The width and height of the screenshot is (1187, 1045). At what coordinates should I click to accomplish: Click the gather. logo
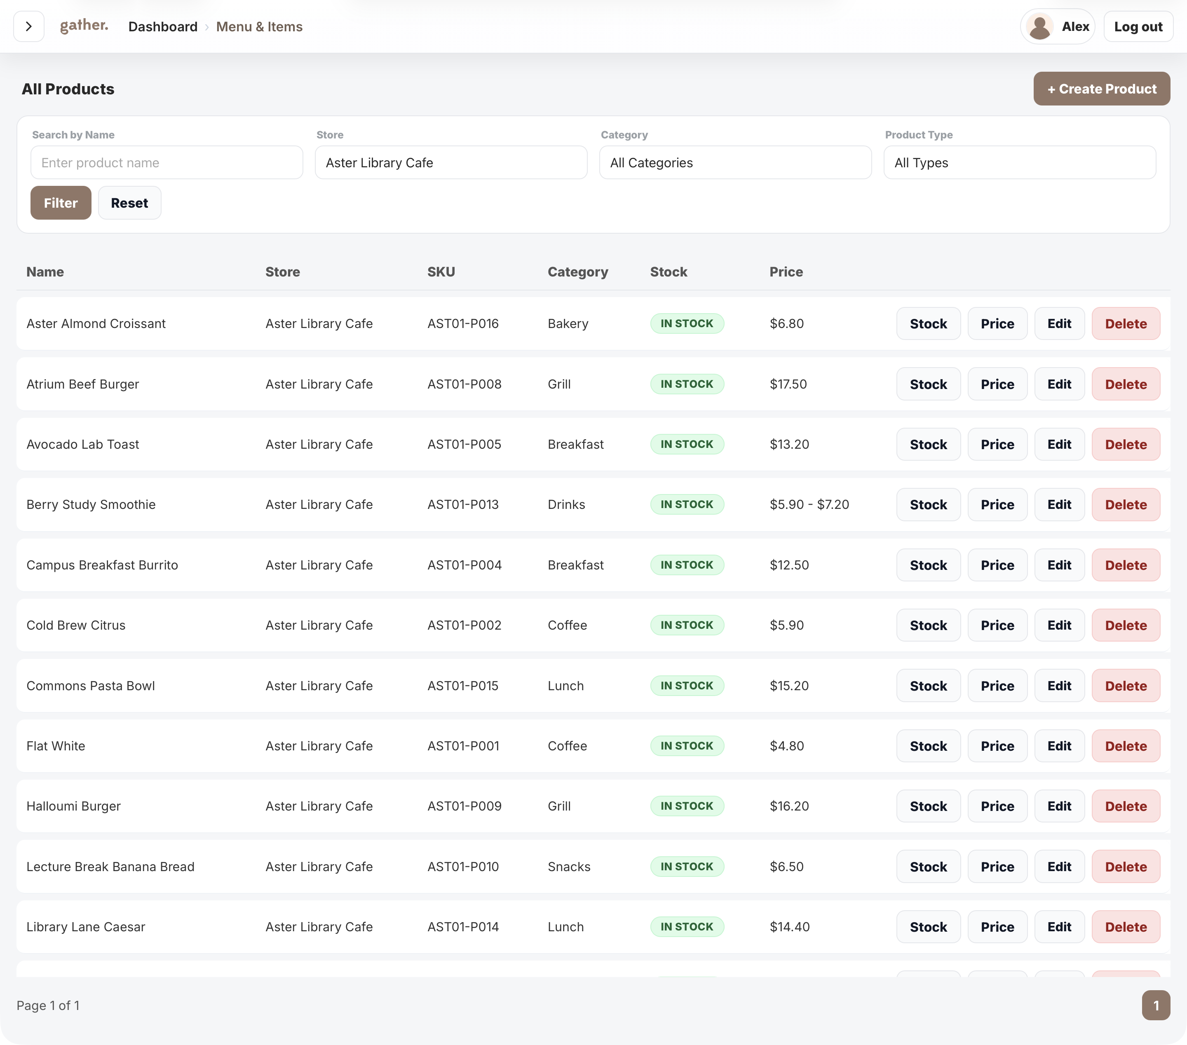click(x=84, y=26)
